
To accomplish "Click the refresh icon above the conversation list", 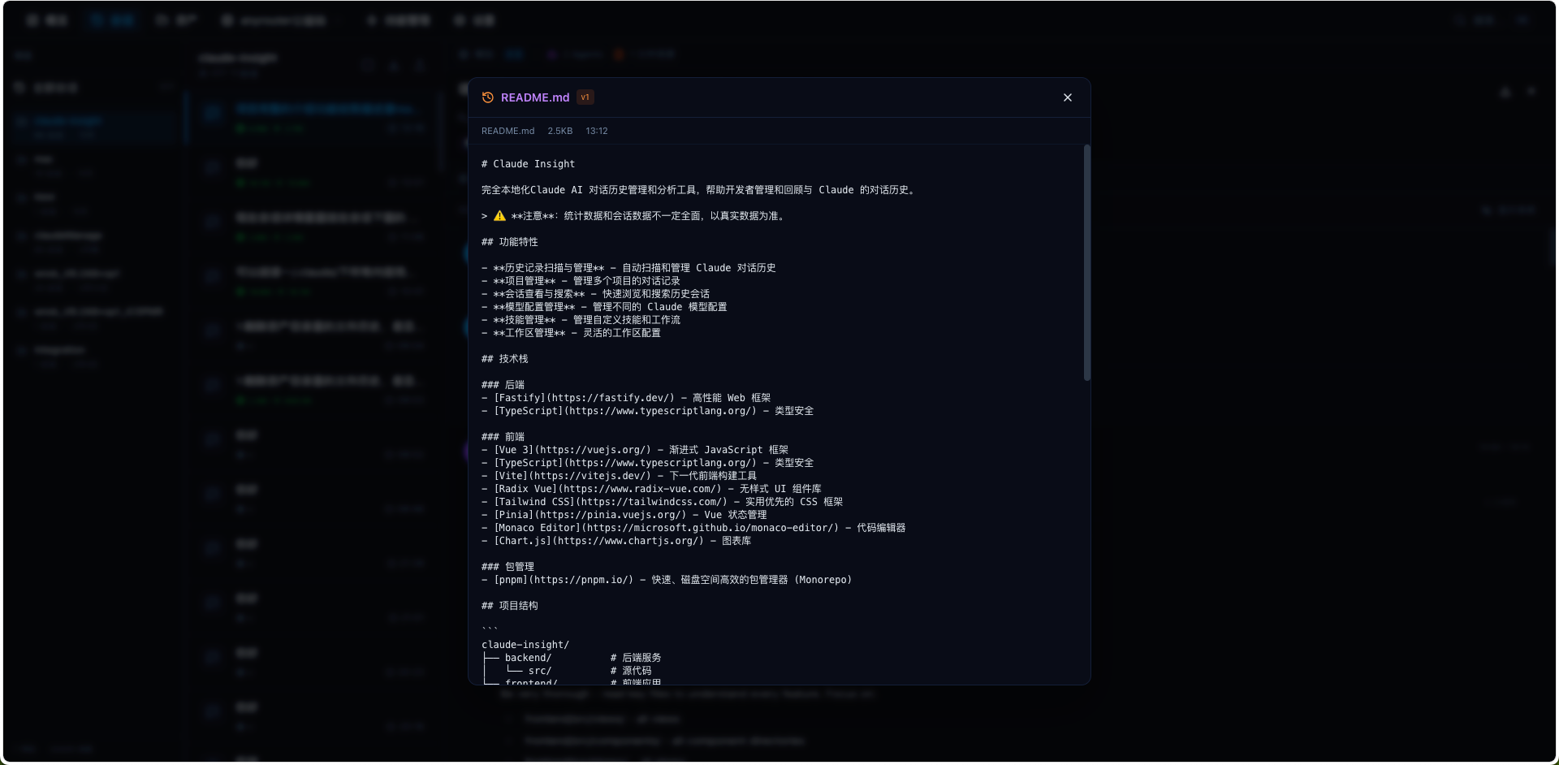I will [368, 65].
